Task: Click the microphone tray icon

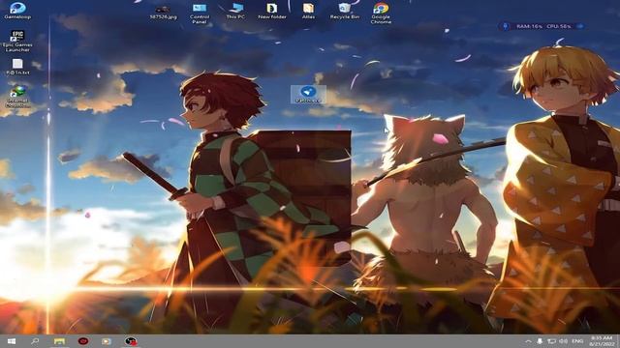Action: pyautogui.click(x=540, y=341)
